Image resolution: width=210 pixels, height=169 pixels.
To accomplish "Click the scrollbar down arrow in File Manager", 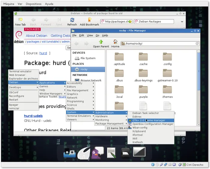I will pyautogui.click(x=199, y=125).
